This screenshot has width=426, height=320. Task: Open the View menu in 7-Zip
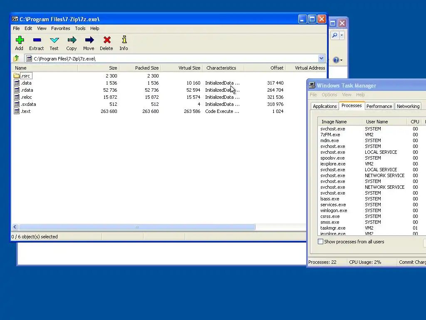pos(42,28)
